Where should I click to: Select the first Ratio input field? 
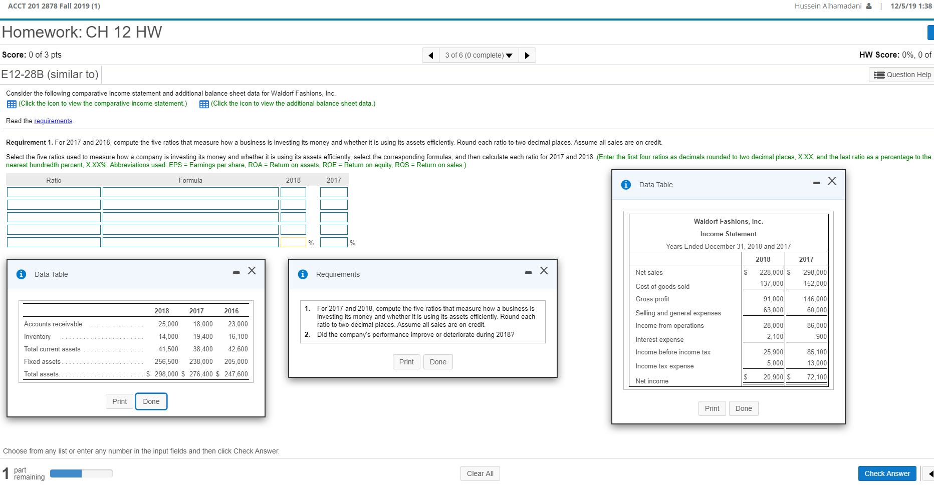coord(53,192)
